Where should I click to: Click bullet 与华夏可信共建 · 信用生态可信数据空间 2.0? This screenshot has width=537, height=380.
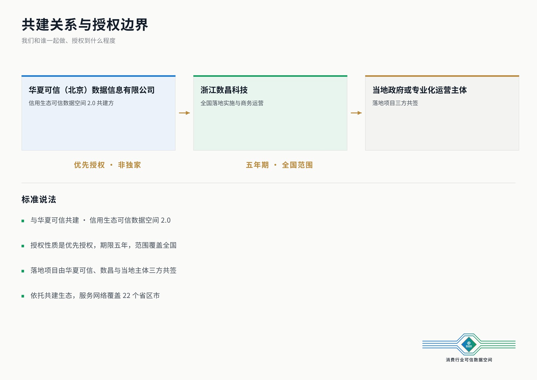(100, 220)
